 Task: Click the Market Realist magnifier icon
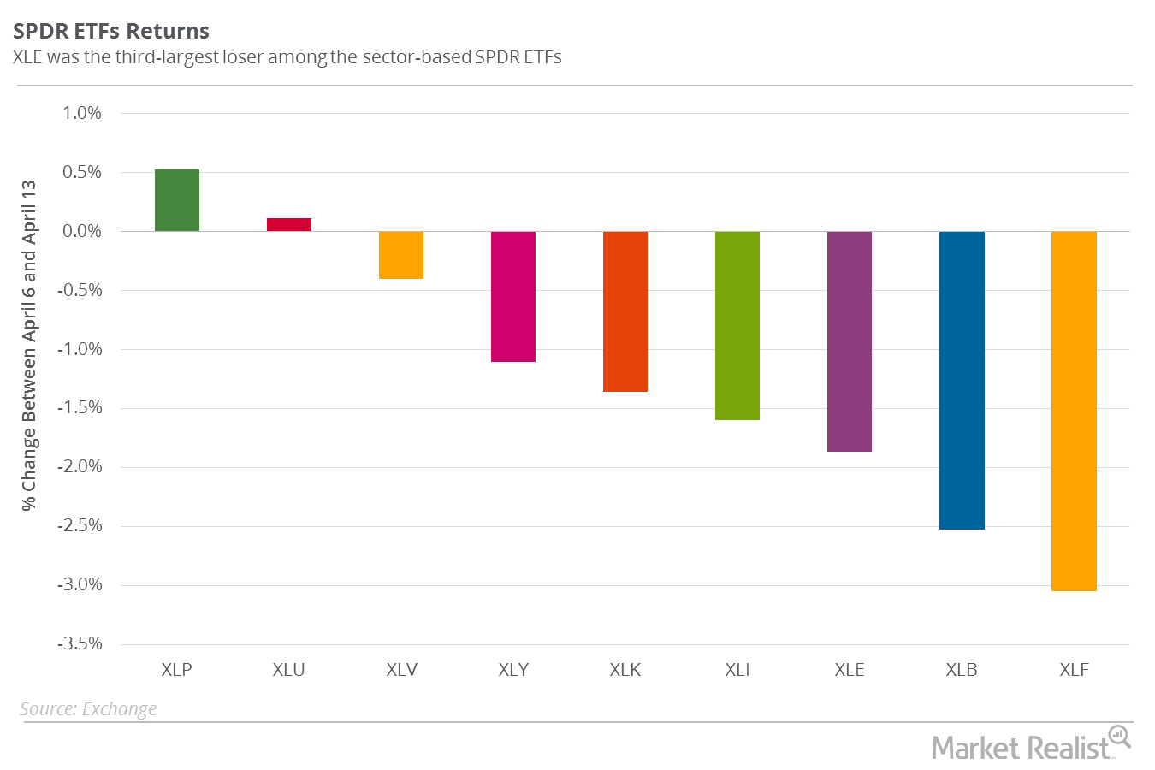click(1119, 736)
